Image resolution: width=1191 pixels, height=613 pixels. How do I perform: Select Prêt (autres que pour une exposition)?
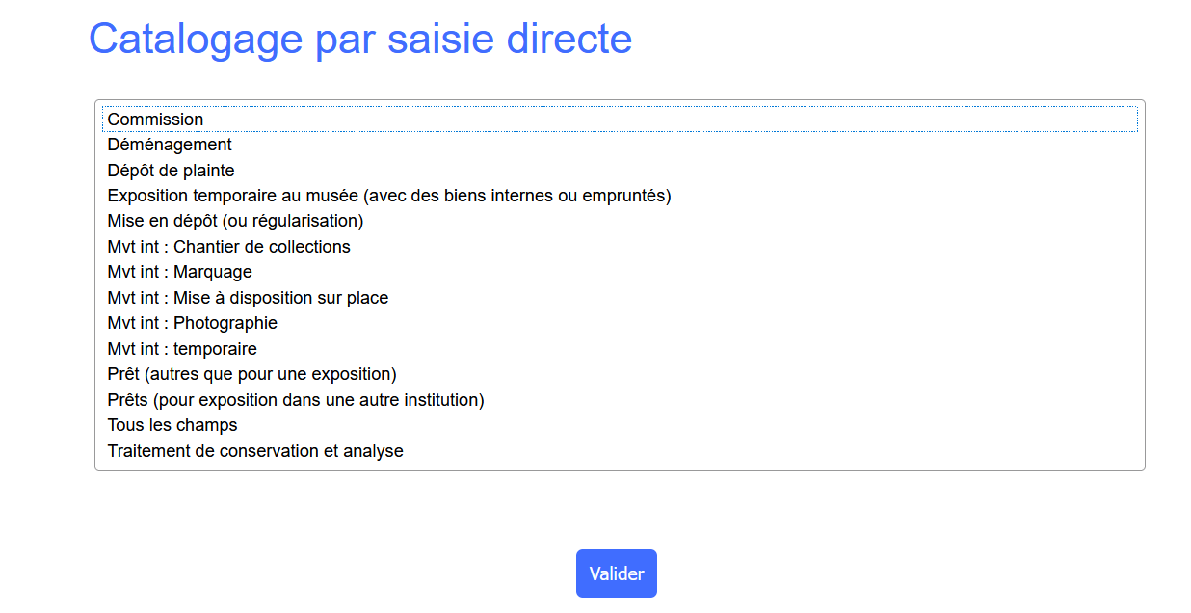click(x=252, y=374)
